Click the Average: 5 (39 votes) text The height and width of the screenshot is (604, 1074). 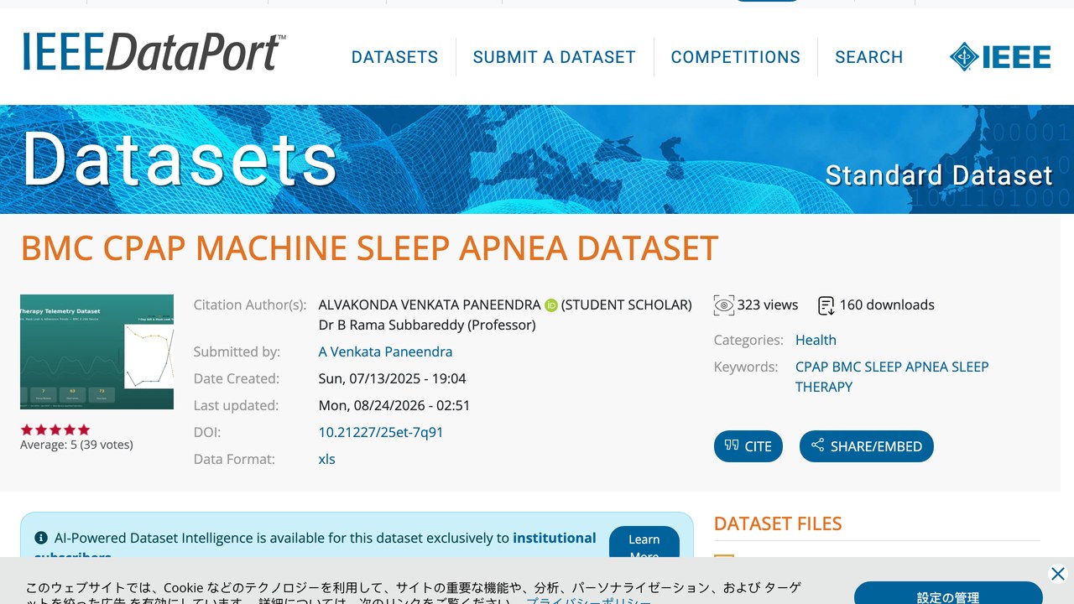(76, 445)
